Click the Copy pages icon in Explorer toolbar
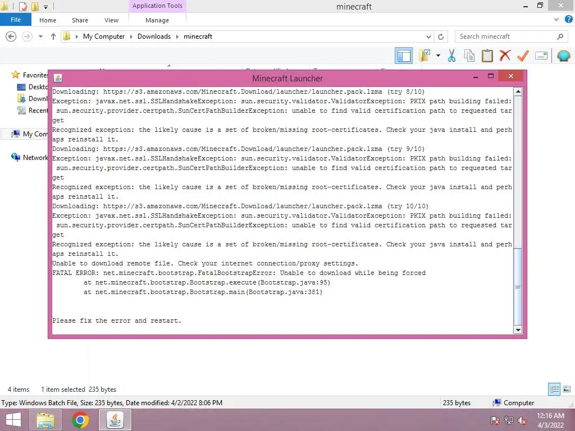 point(469,56)
